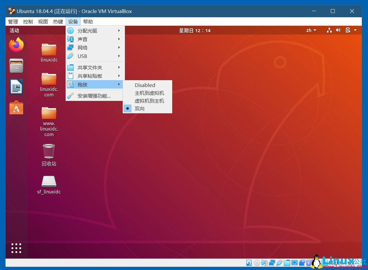The image size is (368, 270).
Task: Click the network adapters status icon
Action: pos(272,263)
